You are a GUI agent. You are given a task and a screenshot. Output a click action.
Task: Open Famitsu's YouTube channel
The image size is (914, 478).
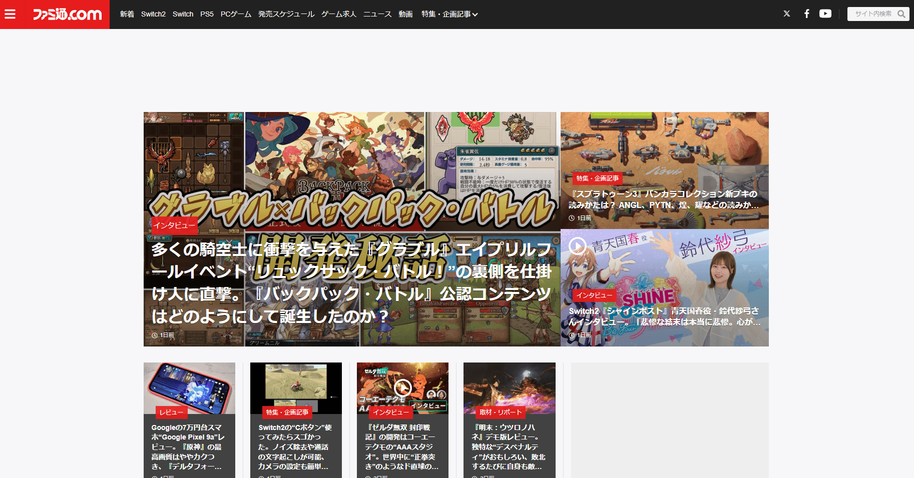[x=825, y=13]
